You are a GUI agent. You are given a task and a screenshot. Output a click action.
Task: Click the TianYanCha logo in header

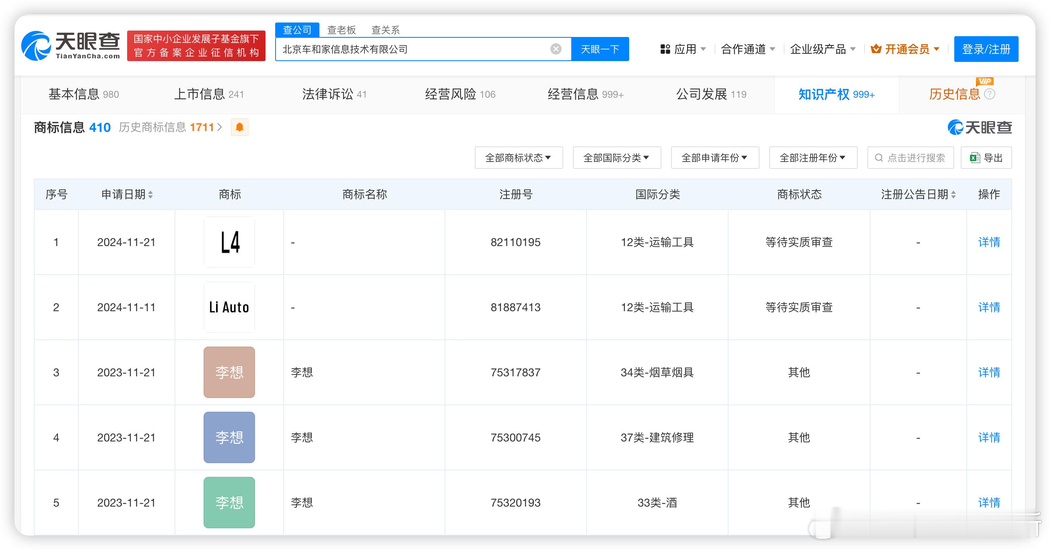71,45
